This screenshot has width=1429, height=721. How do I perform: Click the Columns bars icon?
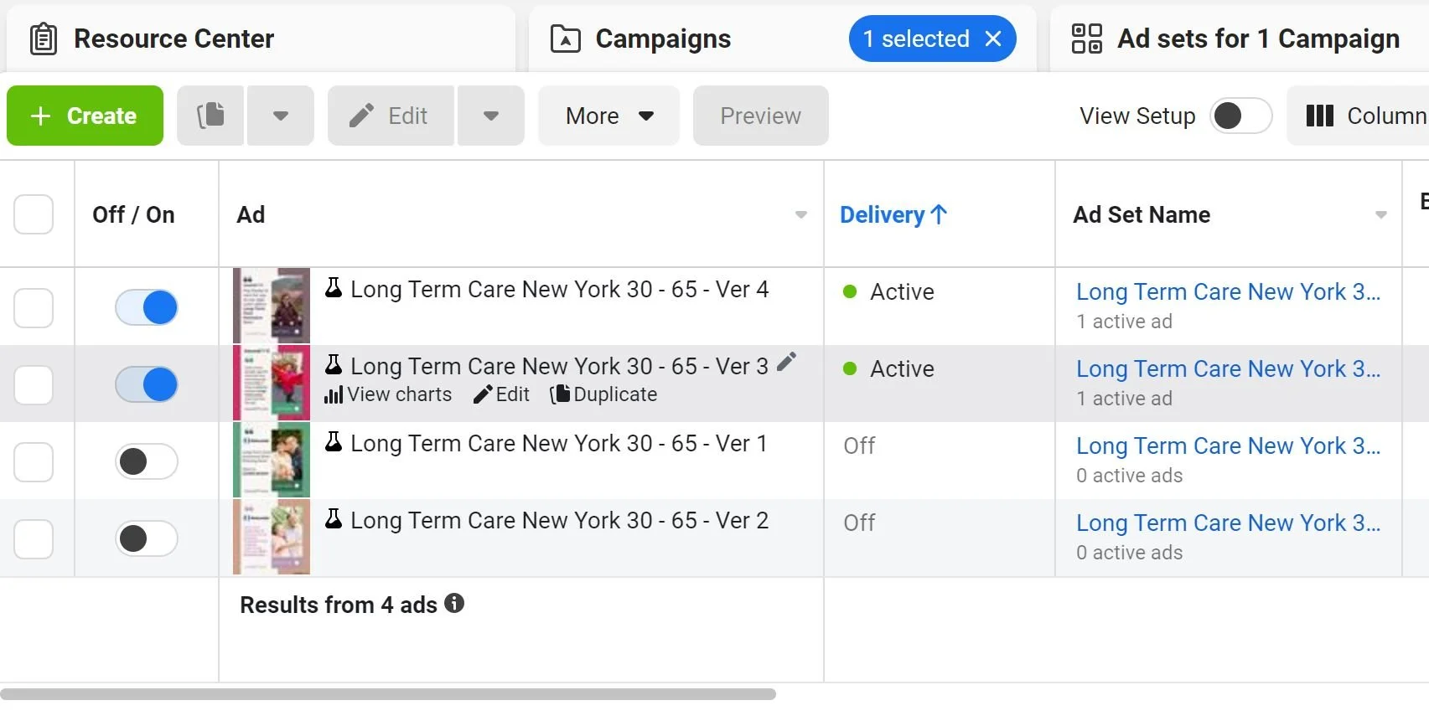(x=1319, y=116)
